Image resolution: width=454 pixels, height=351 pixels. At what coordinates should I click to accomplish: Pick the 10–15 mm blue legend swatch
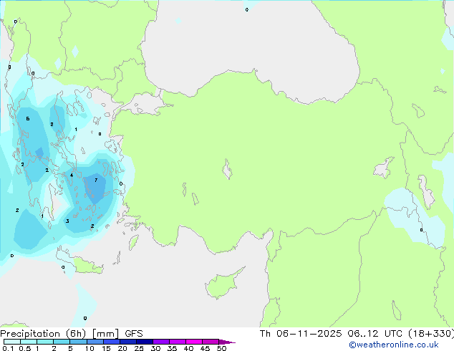pyautogui.click(x=95, y=342)
